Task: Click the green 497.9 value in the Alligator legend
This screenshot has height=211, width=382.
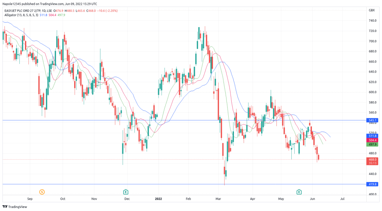Action: (x=62, y=15)
